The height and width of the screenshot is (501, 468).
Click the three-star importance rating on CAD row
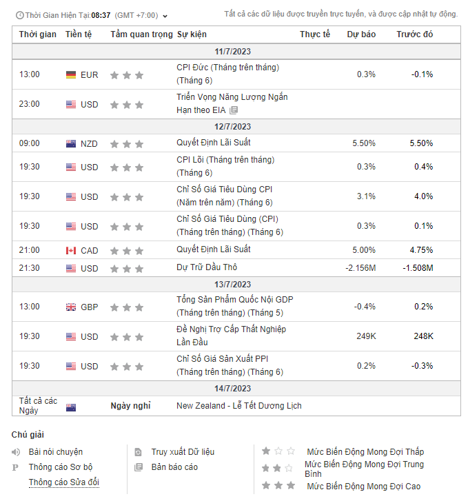coord(127,251)
